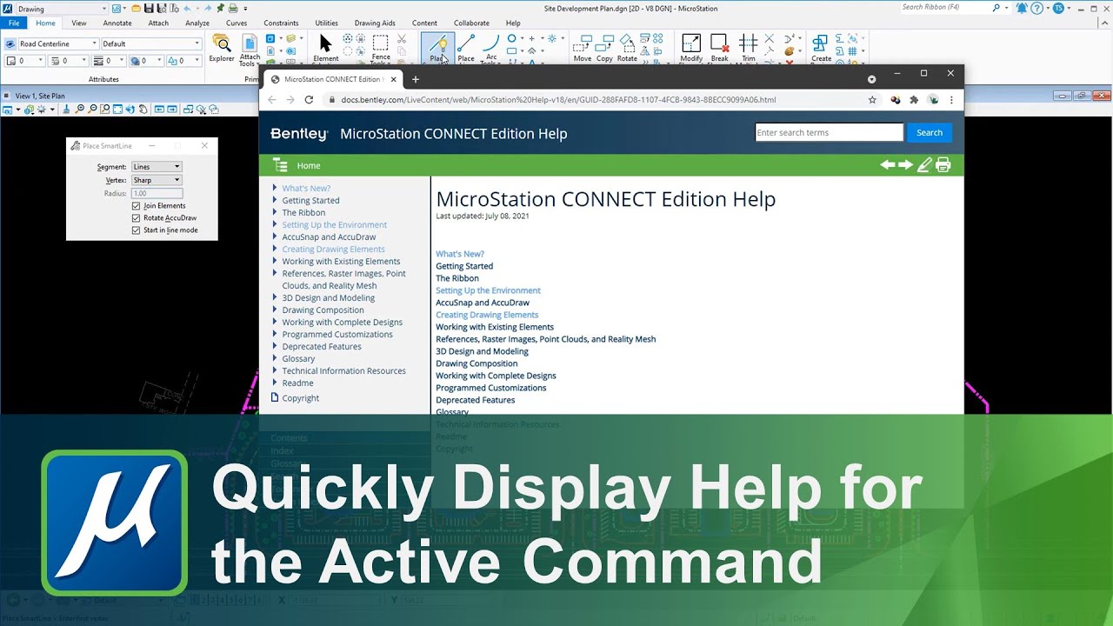Open the Help question mark icon

(x=1036, y=8)
